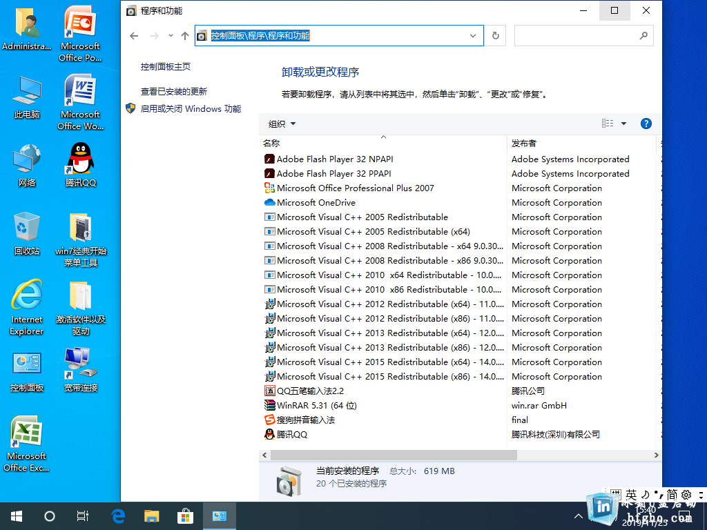707x530 pixels.
Task: Click the up-one-level arrow
Action: 185,36
